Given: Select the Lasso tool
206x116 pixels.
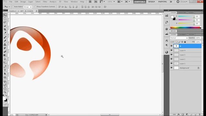Looking at the screenshot, I should 5,22.
